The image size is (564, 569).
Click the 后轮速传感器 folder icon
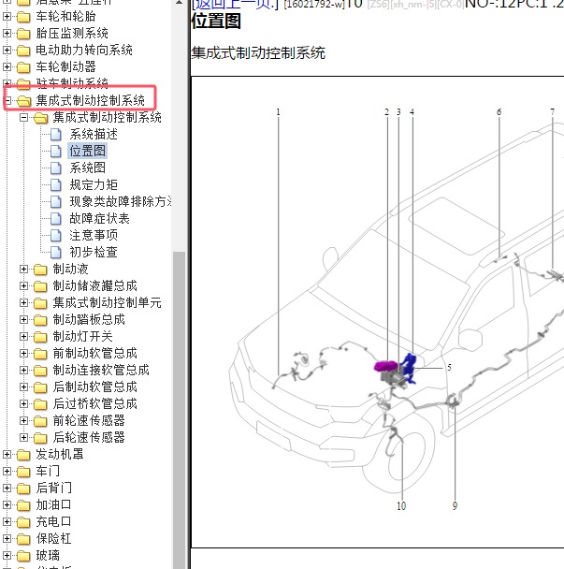coord(40,438)
